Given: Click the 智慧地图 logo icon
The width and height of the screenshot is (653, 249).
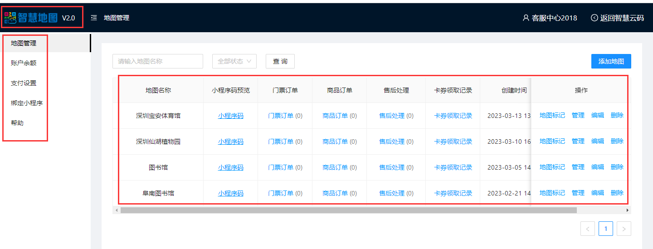Looking at the screenshot, I should pos(10,18).
